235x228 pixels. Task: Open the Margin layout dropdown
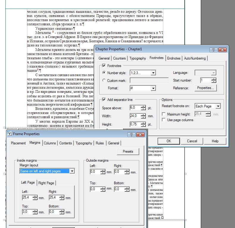click(72, 171)
